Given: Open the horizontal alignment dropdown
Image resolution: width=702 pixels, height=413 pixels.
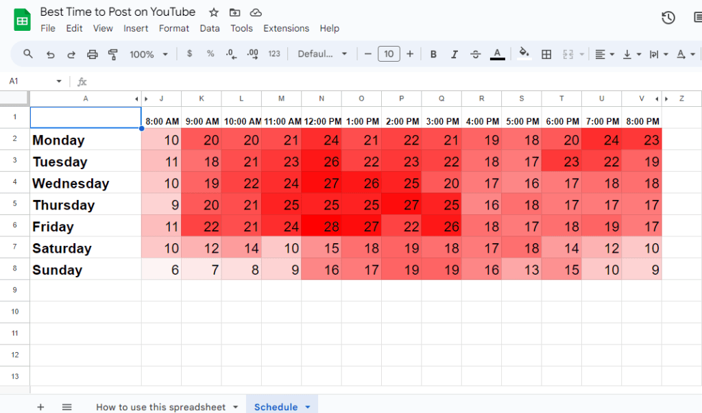Looking at the screenshot, I should click(604, 53).
